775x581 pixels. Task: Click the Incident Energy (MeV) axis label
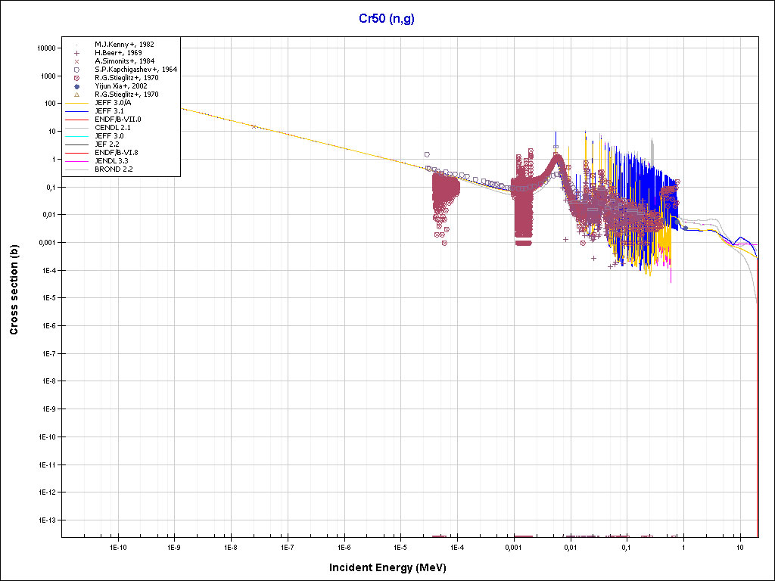click(393, 567)
